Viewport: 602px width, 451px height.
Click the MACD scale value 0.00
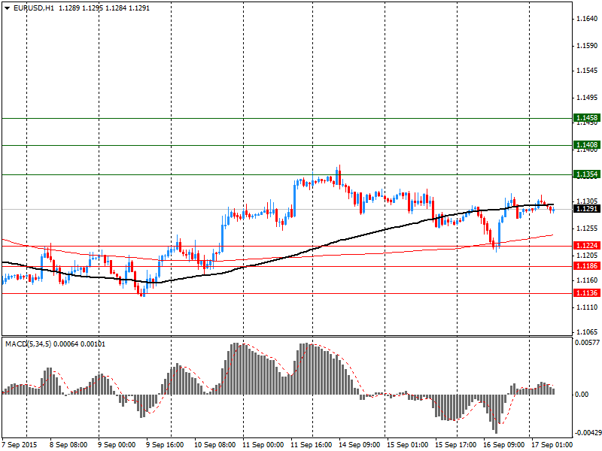click(582, 394)
